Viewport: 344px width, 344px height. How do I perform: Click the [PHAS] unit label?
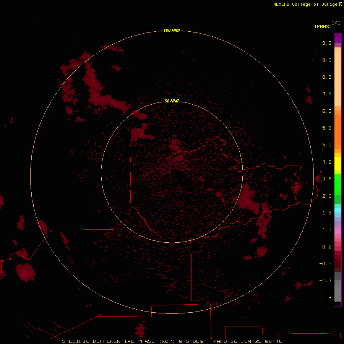(323, 26)
